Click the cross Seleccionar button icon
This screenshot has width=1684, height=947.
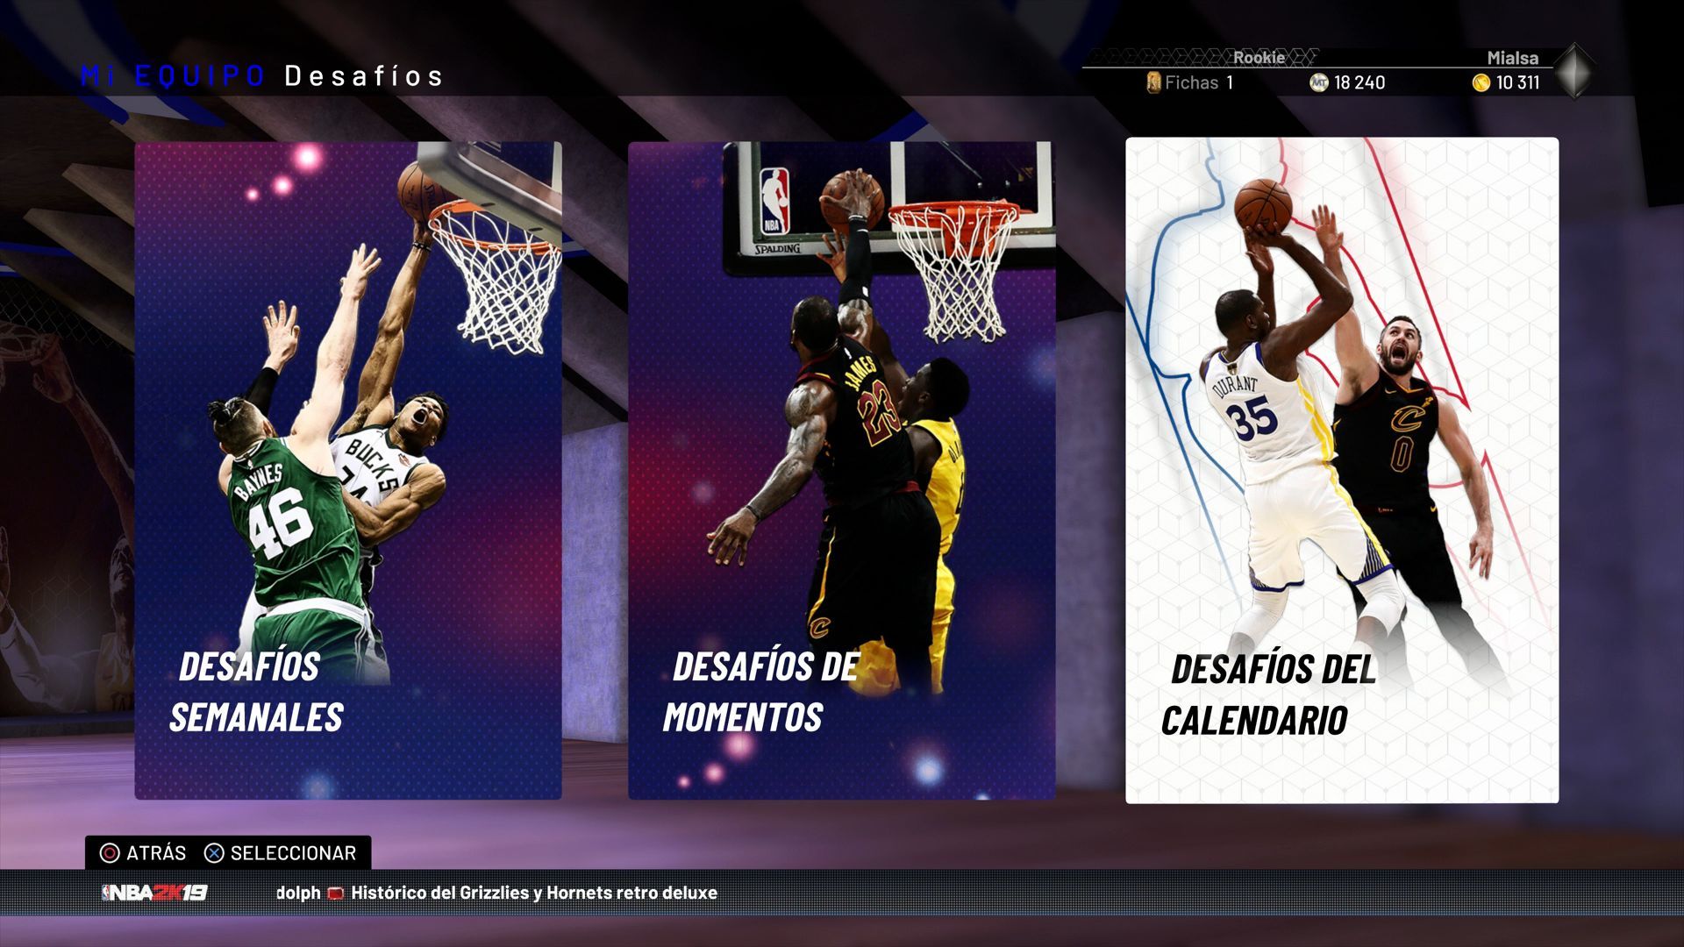[x=214, y=853]
